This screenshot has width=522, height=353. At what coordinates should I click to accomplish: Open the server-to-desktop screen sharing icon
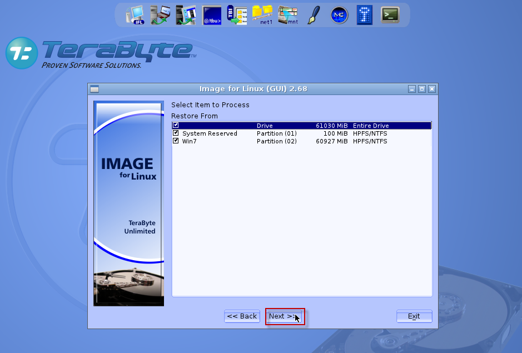186,15
